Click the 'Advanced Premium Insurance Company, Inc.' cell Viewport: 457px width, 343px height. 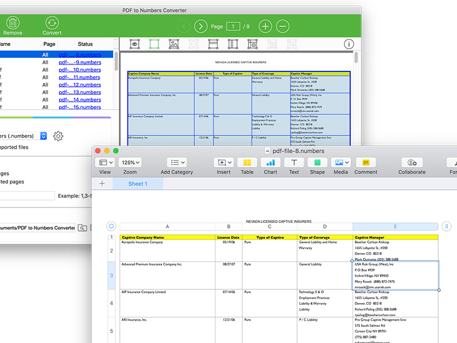point(167,276)
